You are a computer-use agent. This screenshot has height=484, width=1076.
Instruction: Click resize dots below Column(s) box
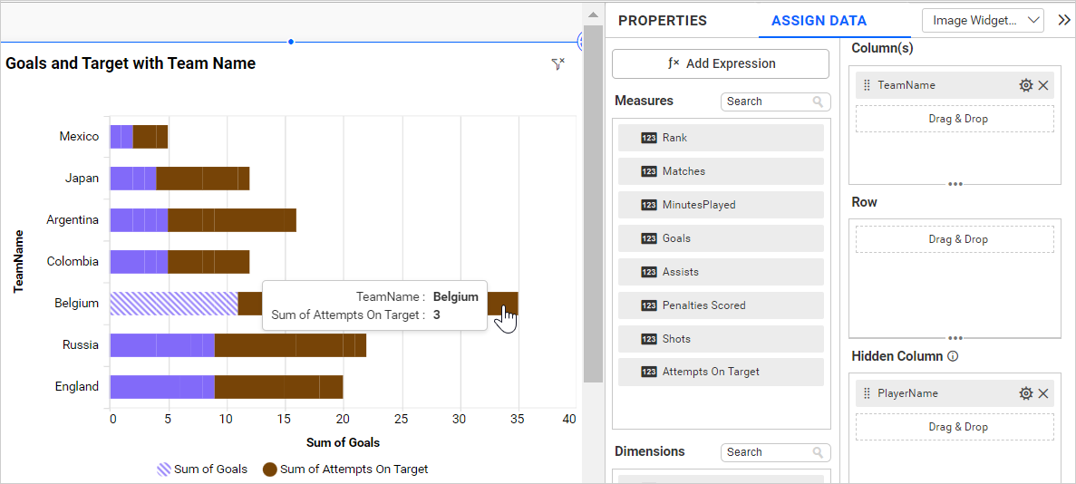click(x=955, y=184)
